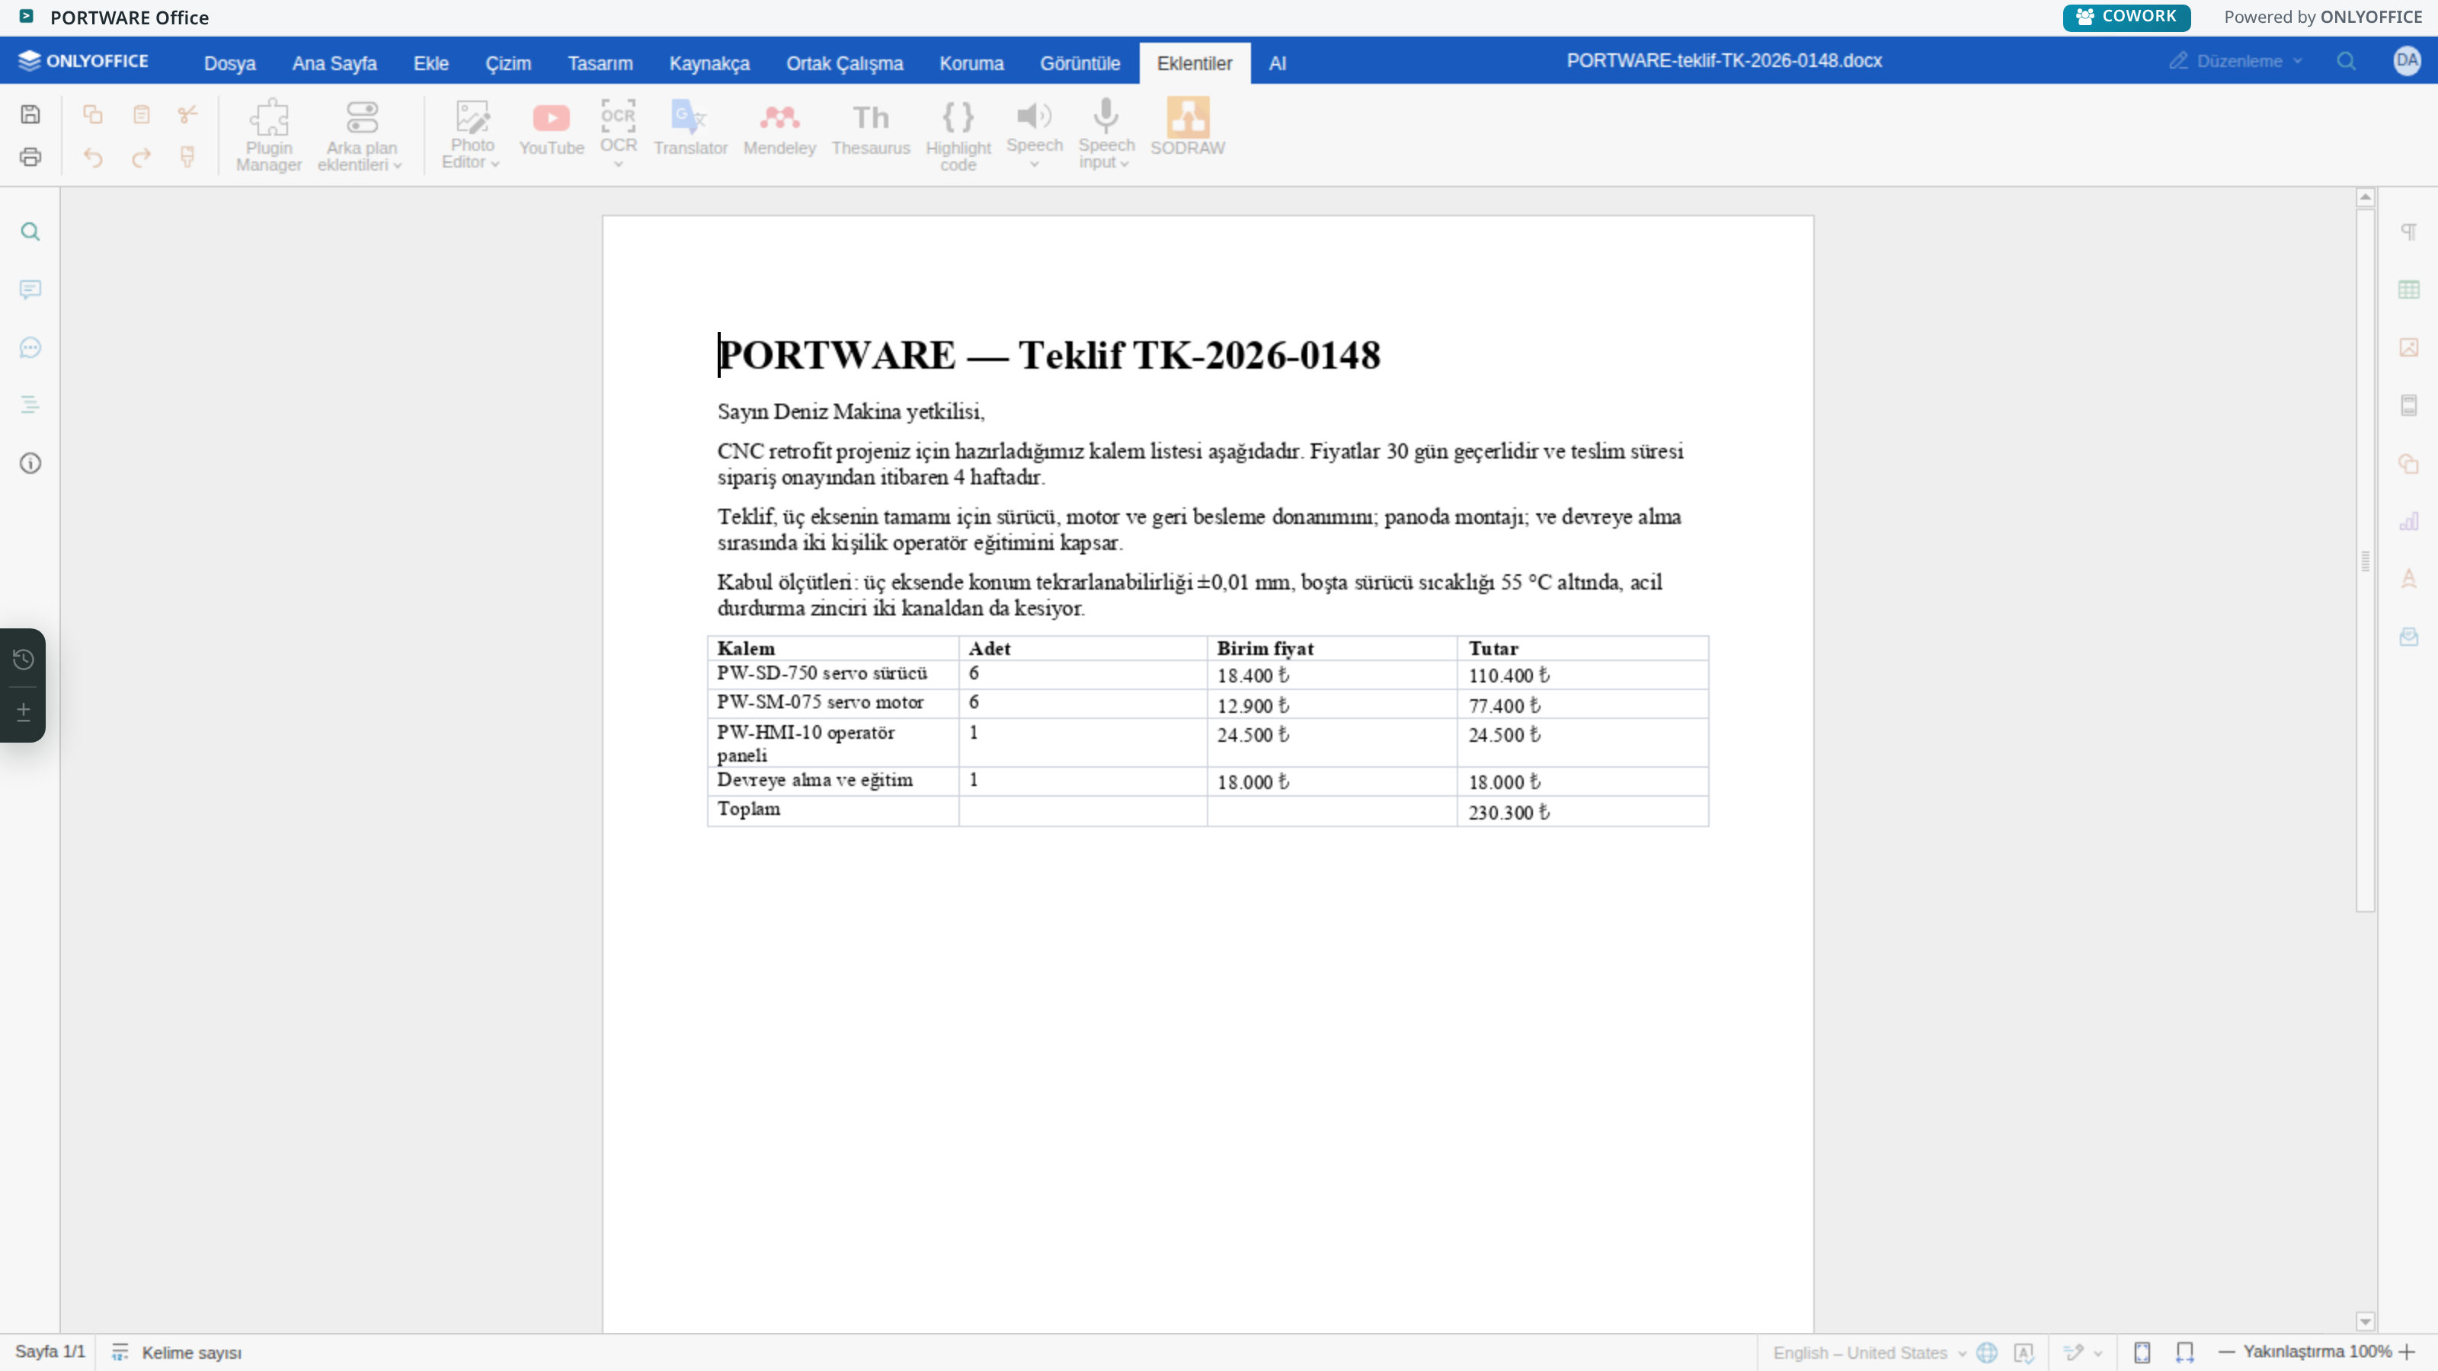Redo the last action
The width and height of the screenshot is (2438, 1371).
141,157
